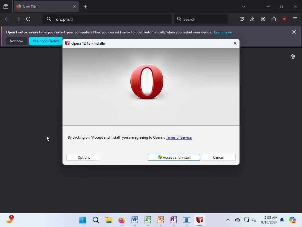The width and height of the screenshot is (302, 227).
Task: Expand the List all tabs chevron
Action: coord(243,7)
